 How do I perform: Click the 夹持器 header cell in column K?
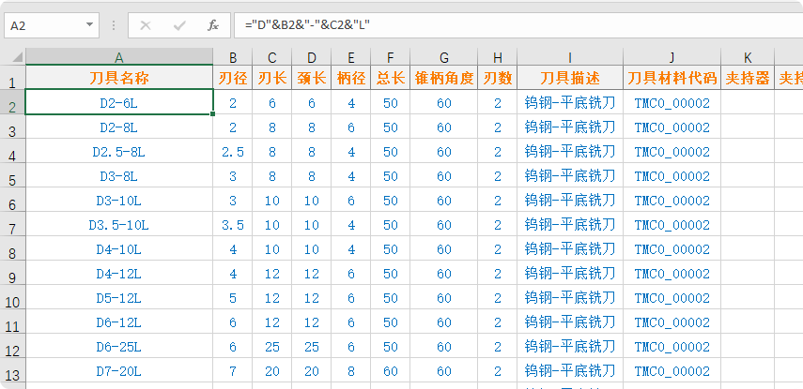click(x=748, y=78)
